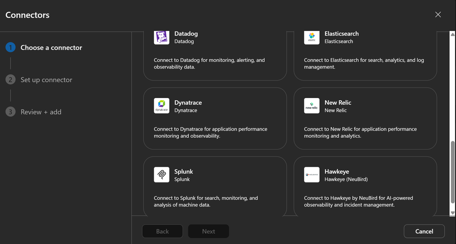The width and height of the screenshot is (456, 244).
Task: Click the scrollbar up arrow
Action: tap(452, 34)
